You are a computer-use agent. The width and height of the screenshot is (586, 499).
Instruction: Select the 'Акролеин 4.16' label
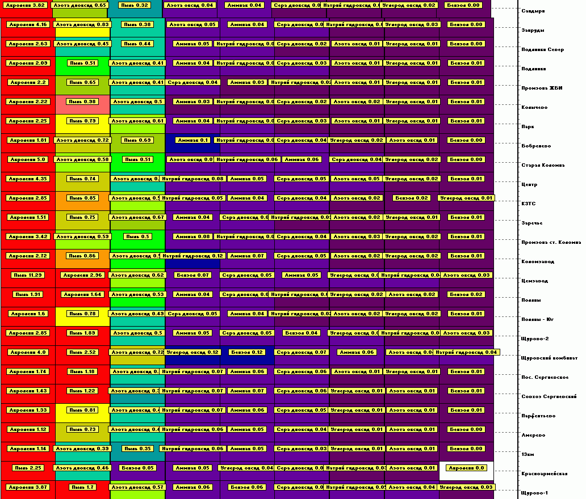pyautogui.click(x=28, y=24)
